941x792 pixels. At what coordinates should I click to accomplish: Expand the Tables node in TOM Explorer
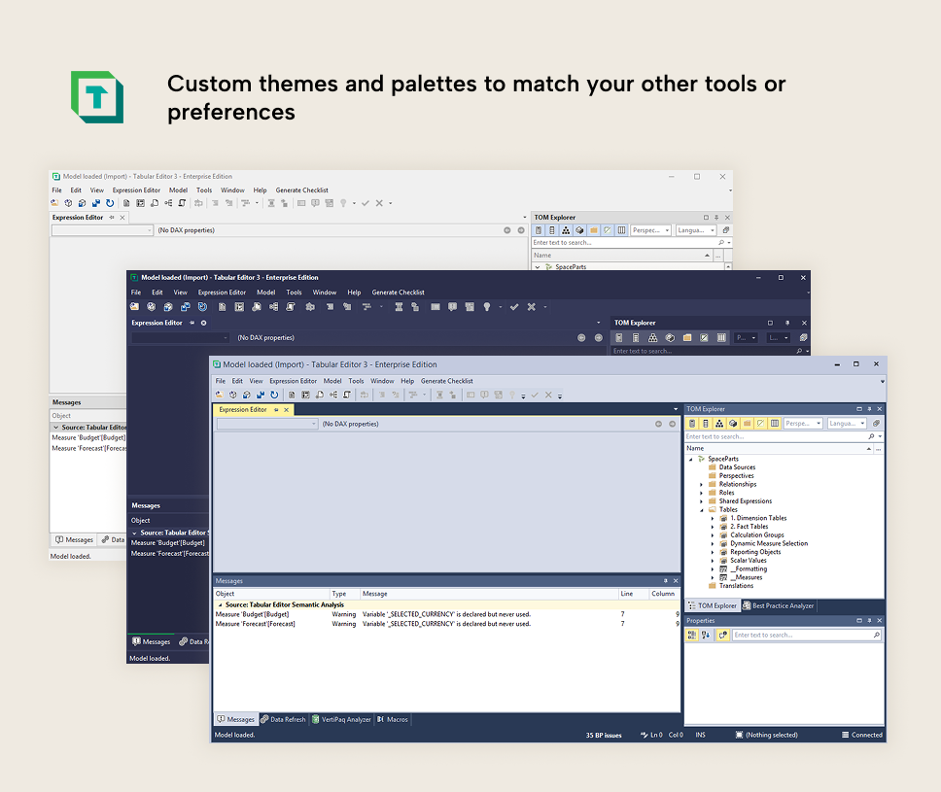(x=702, y=510)
